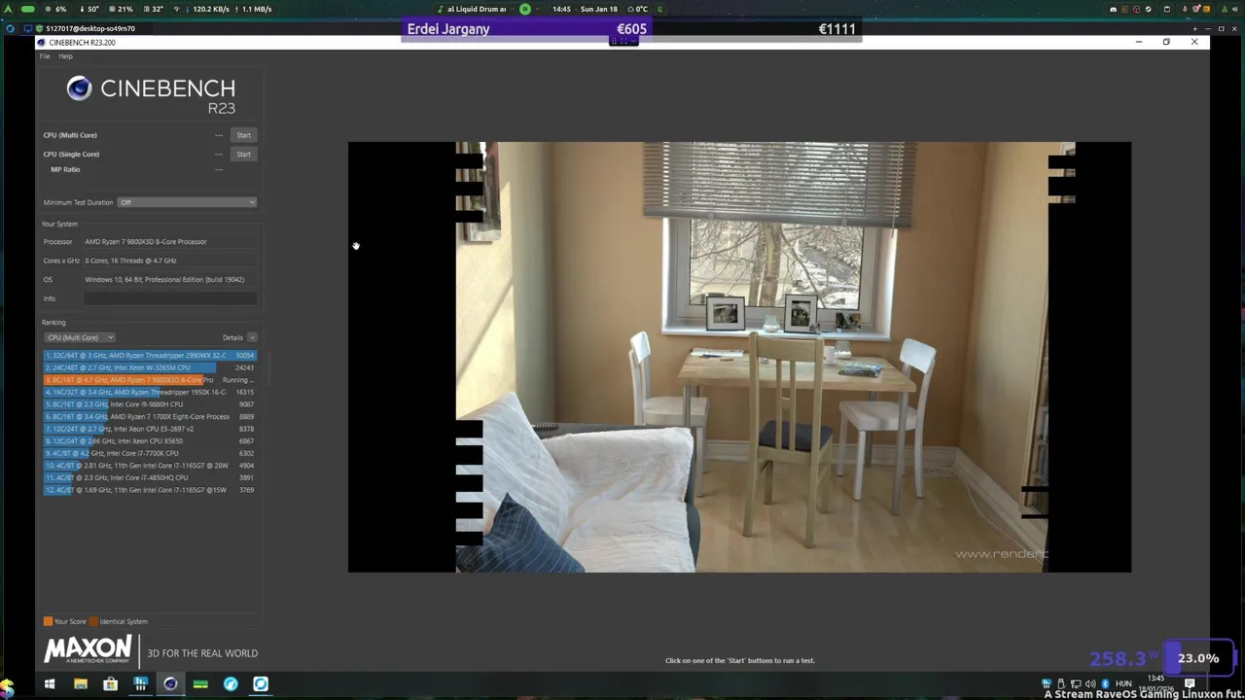Click the green mask icon in top-left panel
The image size is (1245, 700).
click(27, 9)
